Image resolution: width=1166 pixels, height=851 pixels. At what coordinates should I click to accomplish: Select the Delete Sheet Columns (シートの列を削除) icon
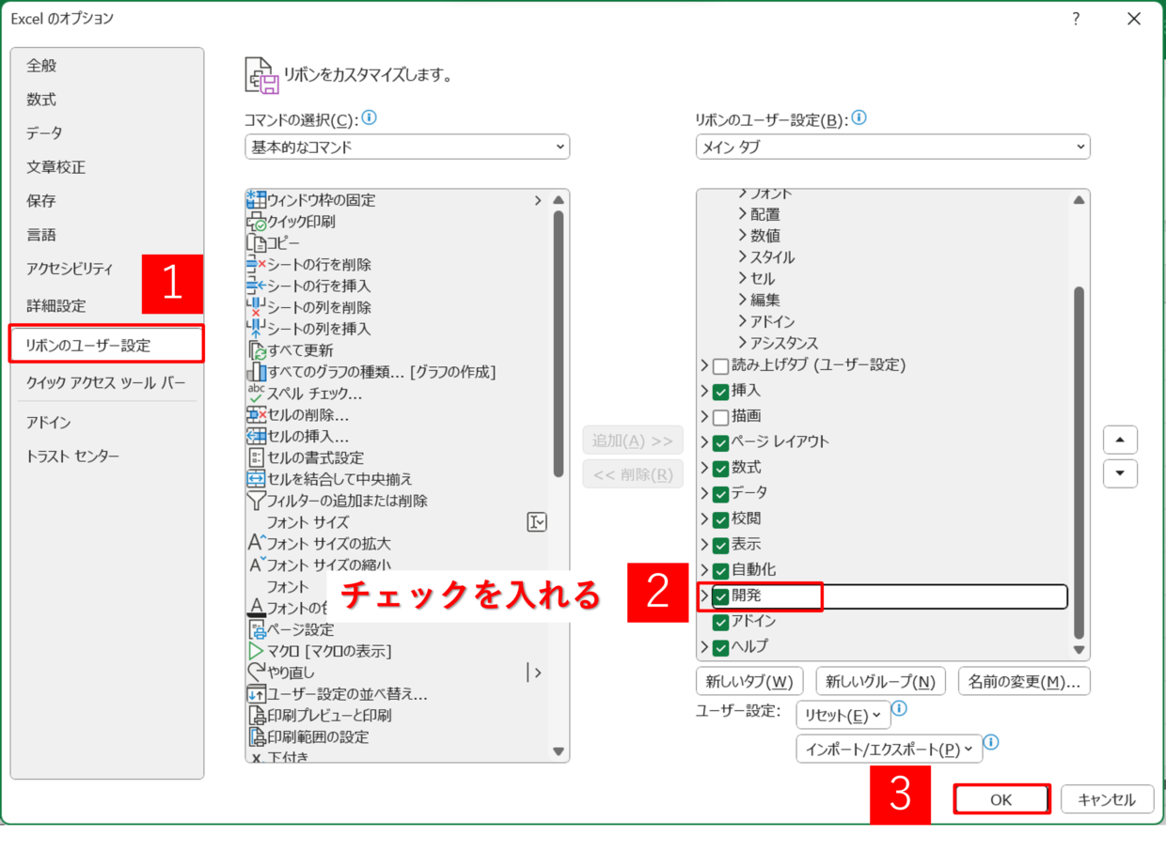point(256,307)
